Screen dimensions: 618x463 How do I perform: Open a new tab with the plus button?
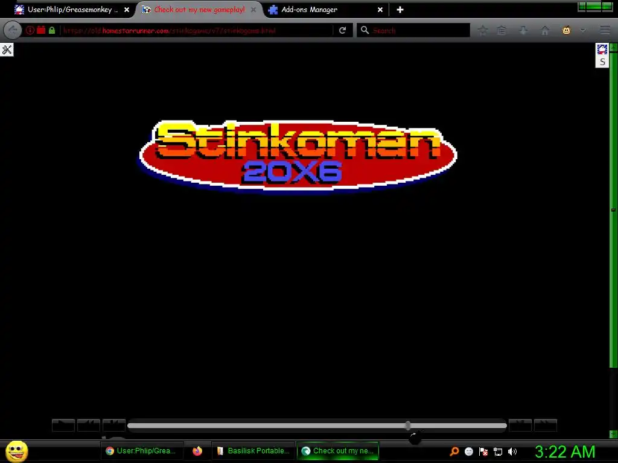point(400,10)
